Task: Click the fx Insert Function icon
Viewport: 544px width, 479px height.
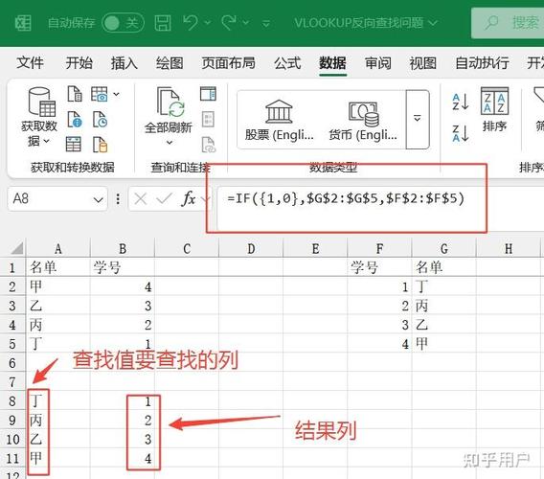Action: 188,199
